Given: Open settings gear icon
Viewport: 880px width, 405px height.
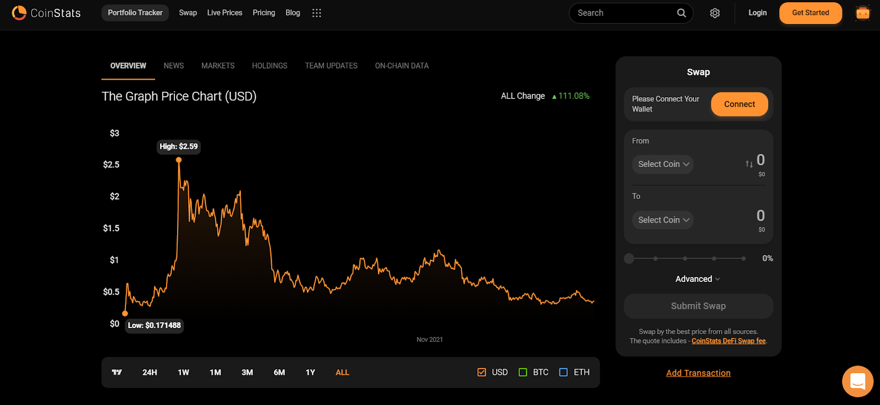Looking at the screenshot, I should pos(715,13).
